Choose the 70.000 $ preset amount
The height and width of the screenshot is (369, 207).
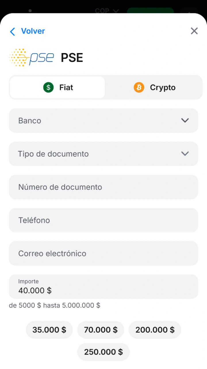[x=101, y=330]
